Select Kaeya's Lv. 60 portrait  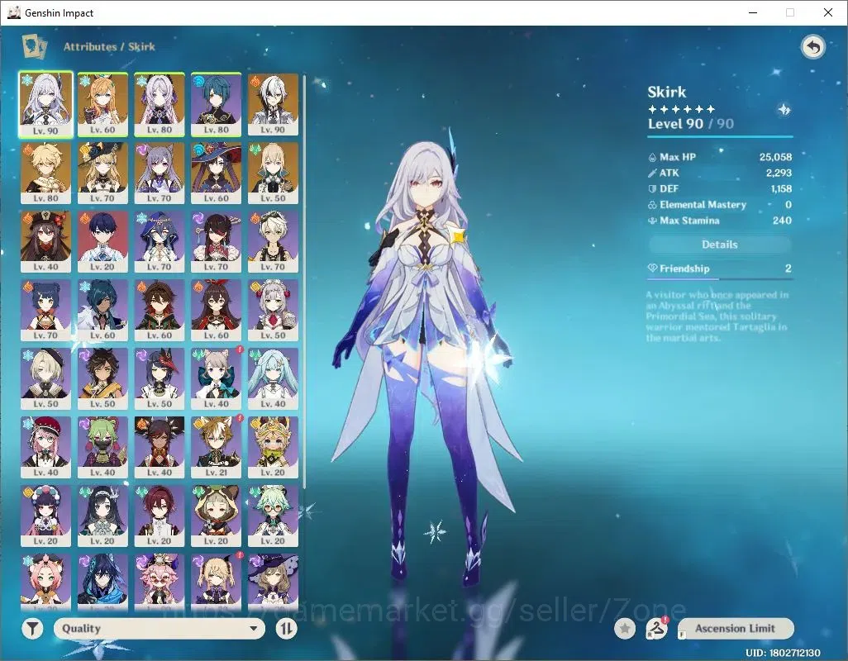tap(102, 310)
